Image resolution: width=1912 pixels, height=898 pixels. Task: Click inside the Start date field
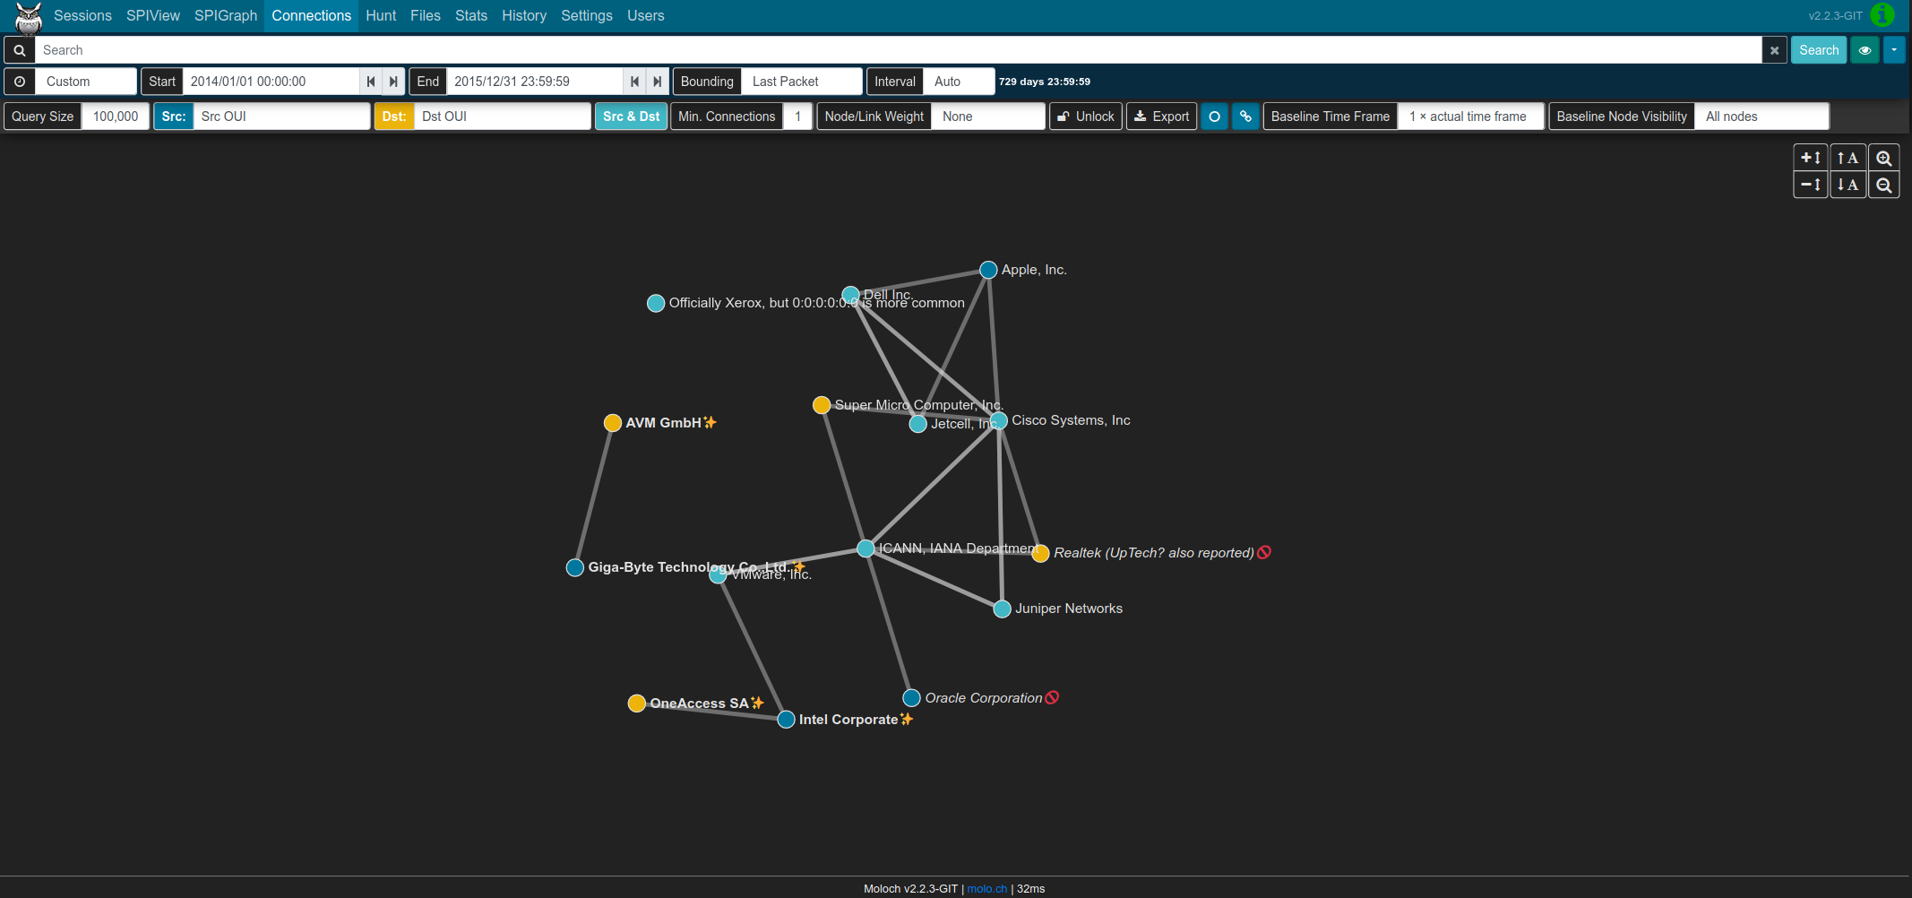(x=269, y=82)
